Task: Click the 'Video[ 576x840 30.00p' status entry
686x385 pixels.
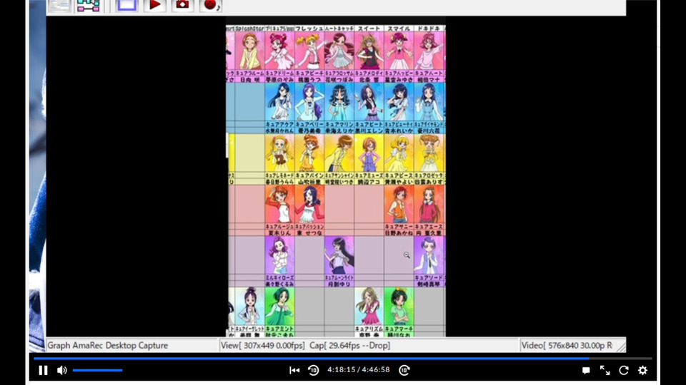Action: (567, 345)
